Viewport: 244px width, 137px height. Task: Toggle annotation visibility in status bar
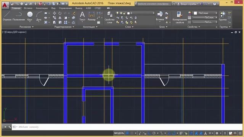[x=197, y=133]
